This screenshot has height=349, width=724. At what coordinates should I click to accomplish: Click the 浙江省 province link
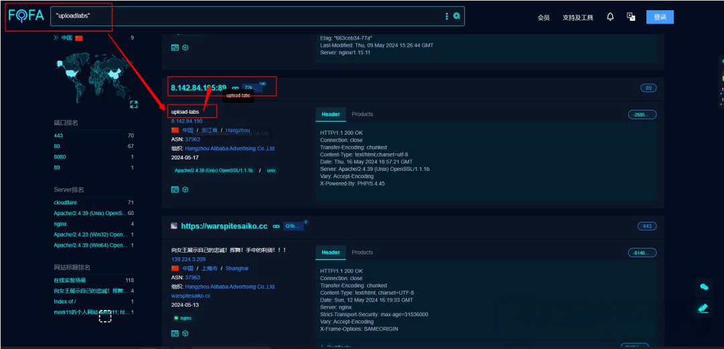tap(210, 130)
